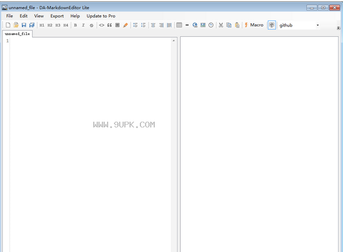Click the justify alignment icon
The width and height of the screenshot is (343, 252).
(169, 25)
